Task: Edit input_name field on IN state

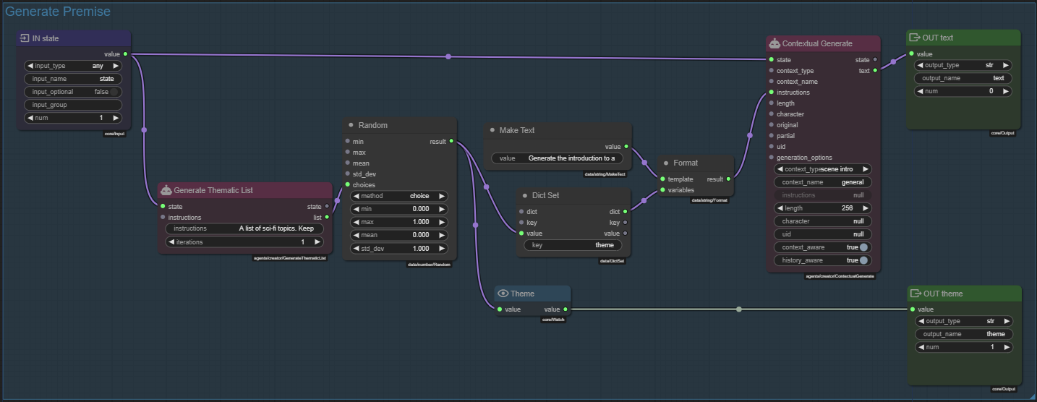Action: 73,79
